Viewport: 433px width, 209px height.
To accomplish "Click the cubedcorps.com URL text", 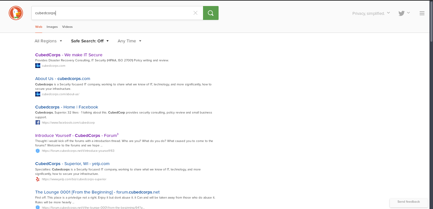I will coord(54,66).
